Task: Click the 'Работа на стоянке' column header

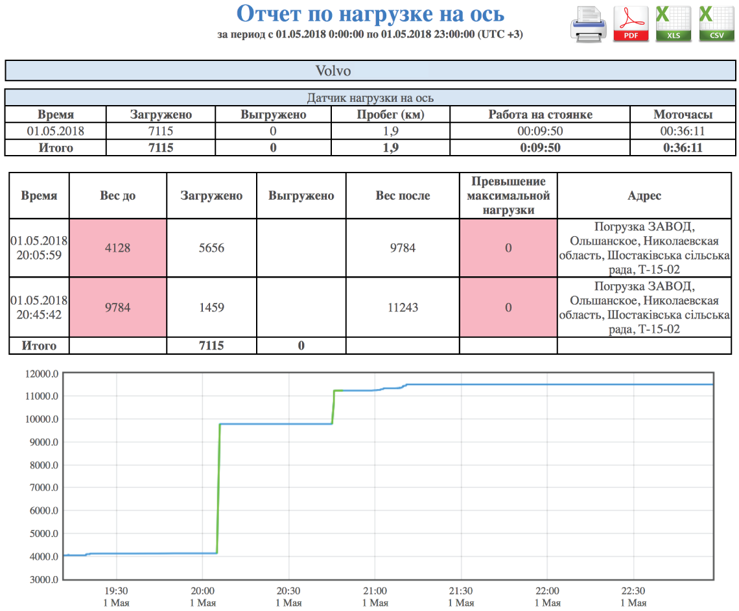Action: click(540, 115)
